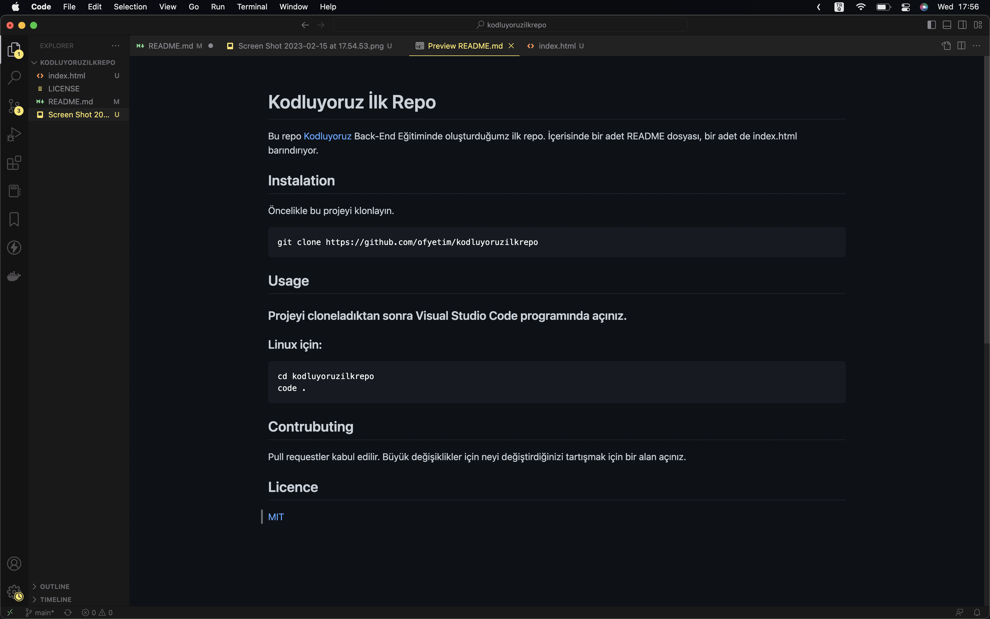Click the MIT license link
Screen dimensions: 990x619
tap(276, 517)
